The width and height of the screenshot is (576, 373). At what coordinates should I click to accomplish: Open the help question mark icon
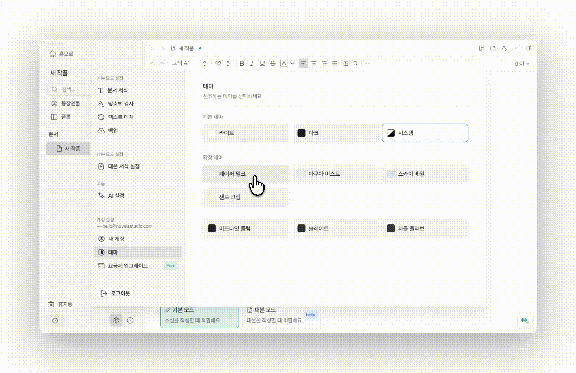(130, 321)
